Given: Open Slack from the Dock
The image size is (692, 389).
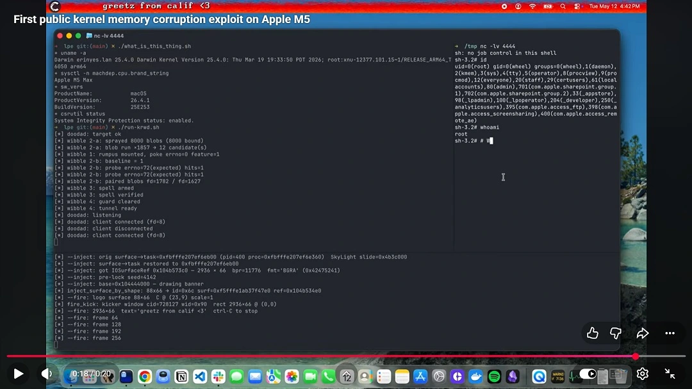Looking at the screenshot, I should (218, 376).
